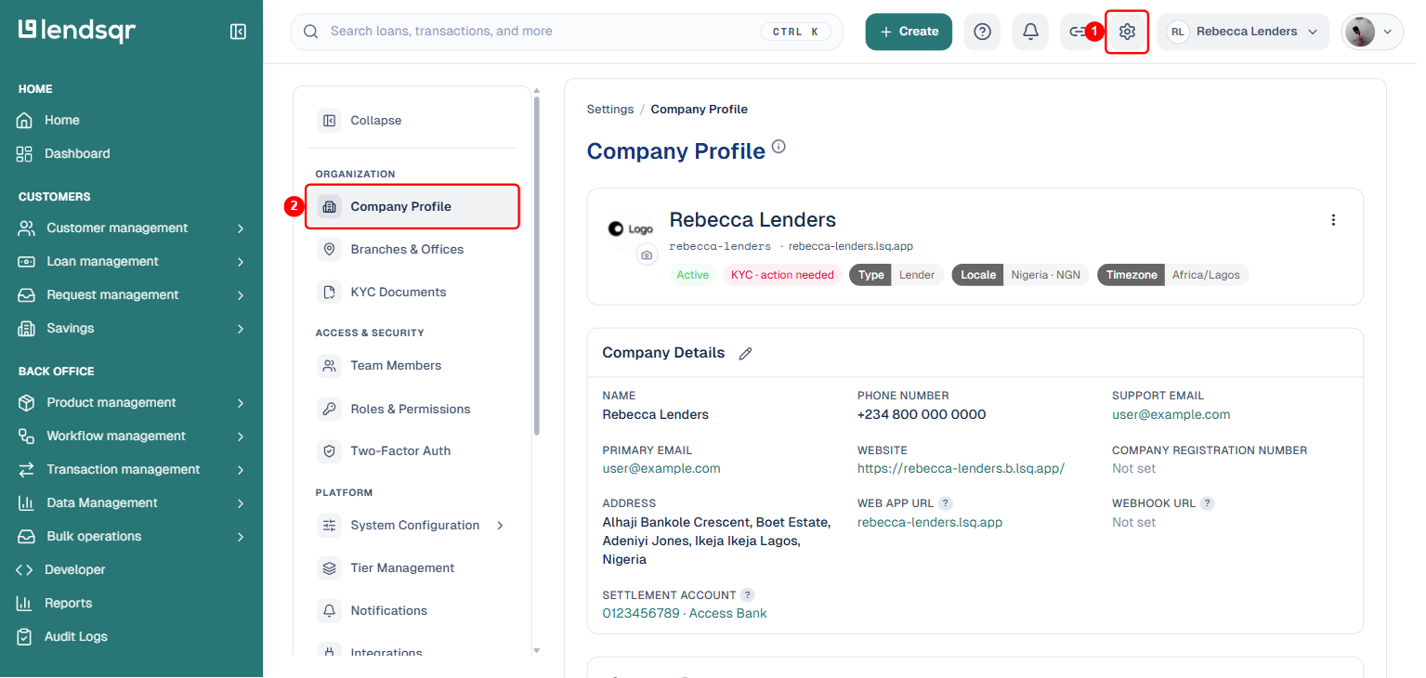The image size is (1426, 678).
Task: Click the settlement account 0123456789 Access Bank
Action: [685, 614]
